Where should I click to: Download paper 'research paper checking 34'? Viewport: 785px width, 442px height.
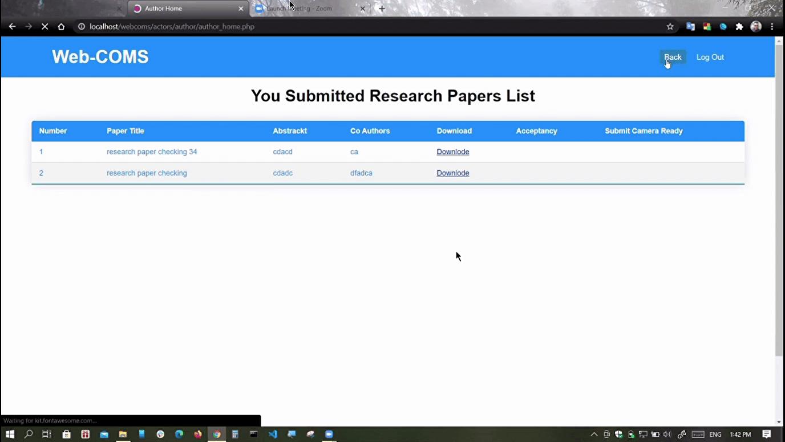tap(452, 152)
